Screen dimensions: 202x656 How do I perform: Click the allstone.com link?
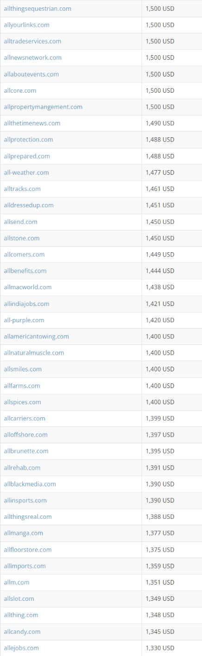pyautogui.click(x=22, y=238)
